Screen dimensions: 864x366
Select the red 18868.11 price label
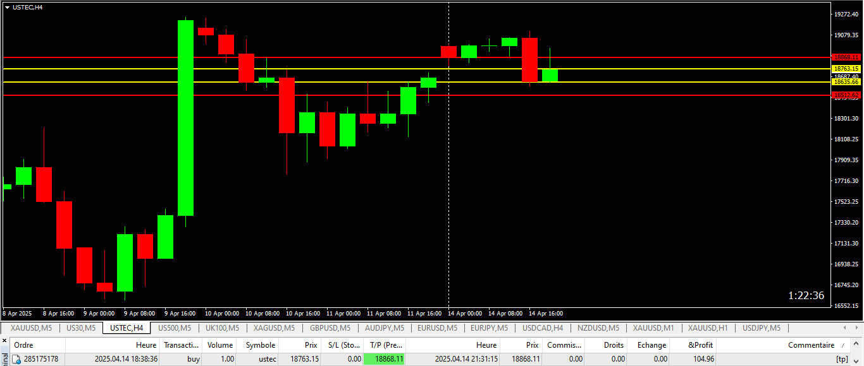(846, 57)
